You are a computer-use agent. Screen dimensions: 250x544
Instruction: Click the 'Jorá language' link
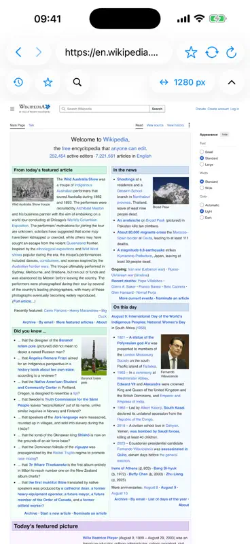point(65,418)
